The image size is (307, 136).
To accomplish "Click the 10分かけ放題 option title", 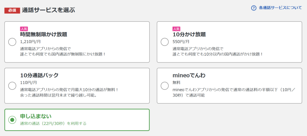I will click(189, 34).
